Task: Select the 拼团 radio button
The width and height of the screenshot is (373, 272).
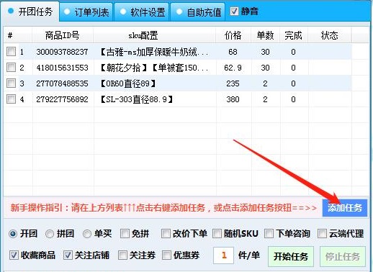Action: [x=50, y=234]
